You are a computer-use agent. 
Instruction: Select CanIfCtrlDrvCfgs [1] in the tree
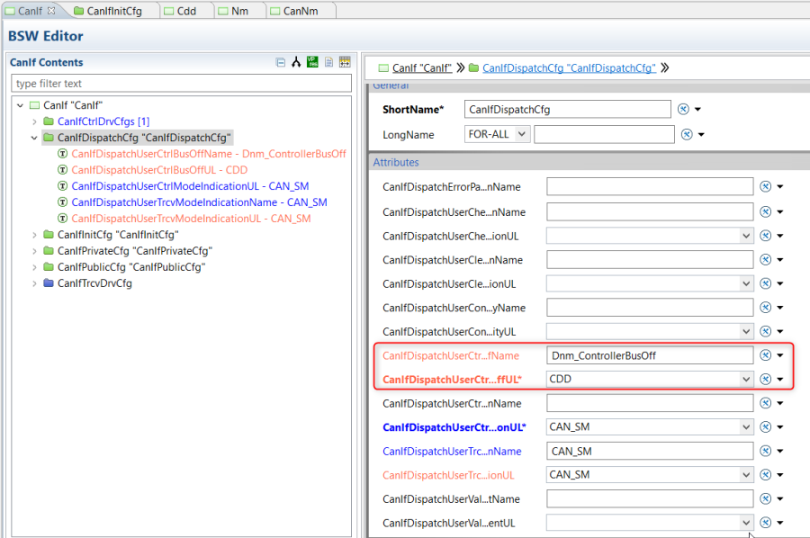tap(103, 121)
